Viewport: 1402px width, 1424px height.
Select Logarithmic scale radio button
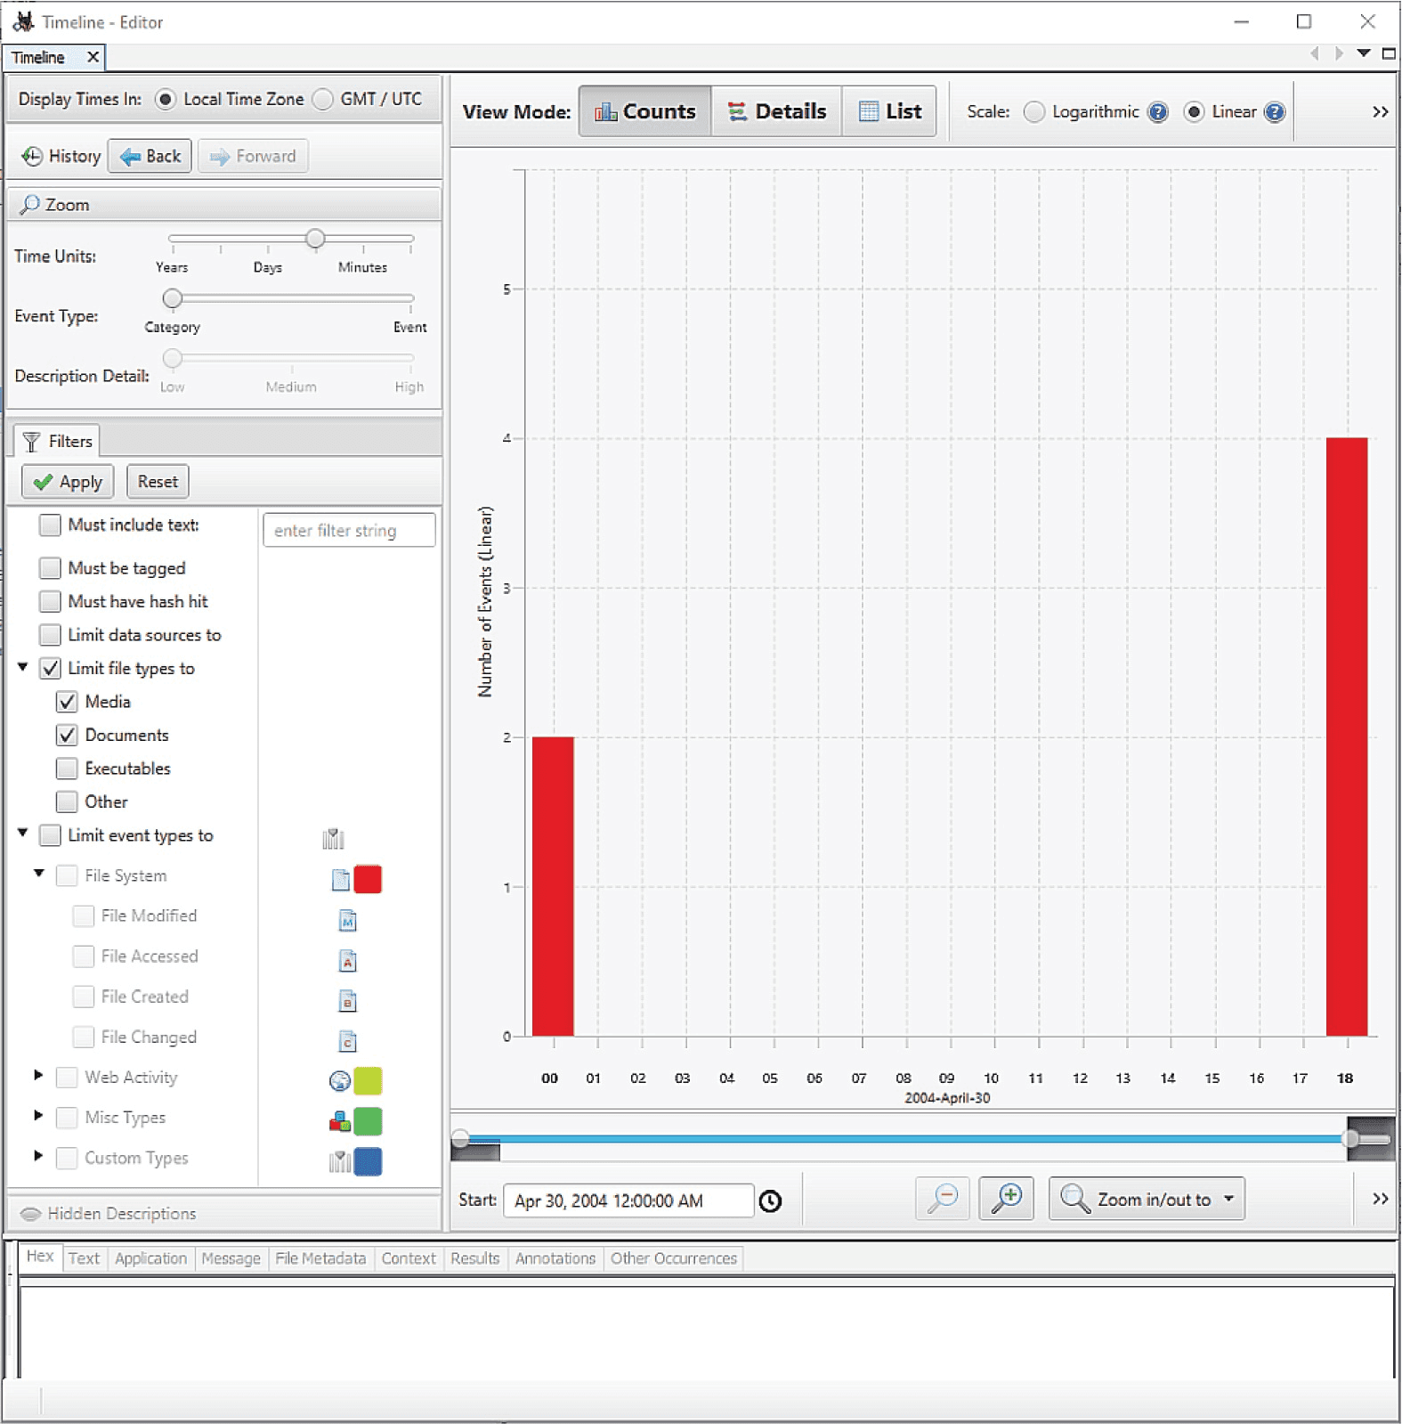[x=1034, y=112]
